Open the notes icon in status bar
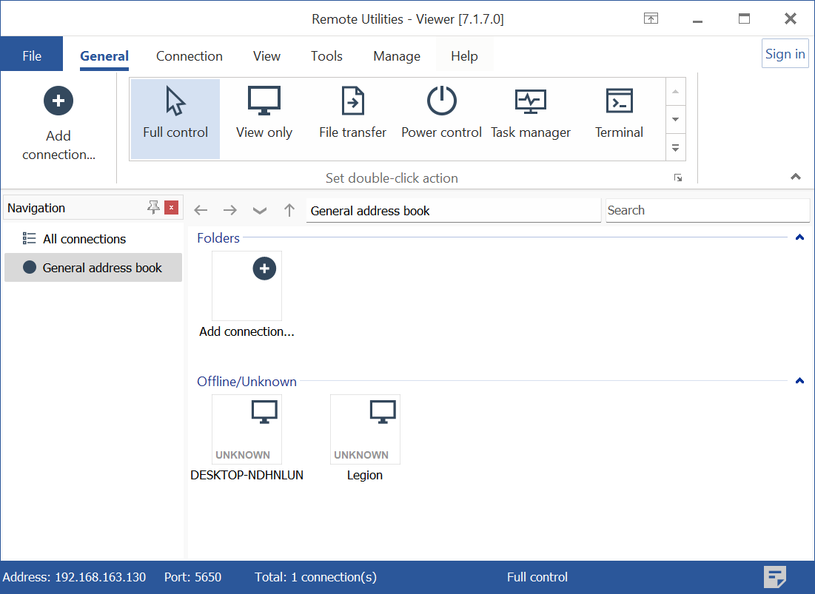 [775, 577]
